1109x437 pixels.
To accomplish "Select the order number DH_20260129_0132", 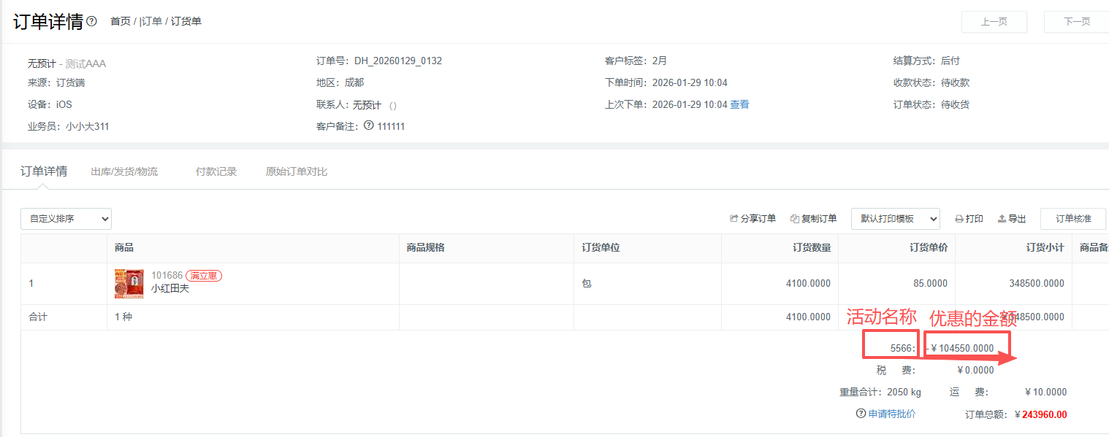I will (398, 61).
